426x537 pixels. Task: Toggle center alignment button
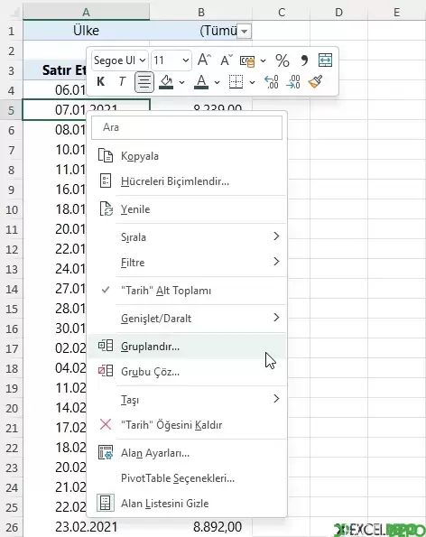(x=144, y=82)
